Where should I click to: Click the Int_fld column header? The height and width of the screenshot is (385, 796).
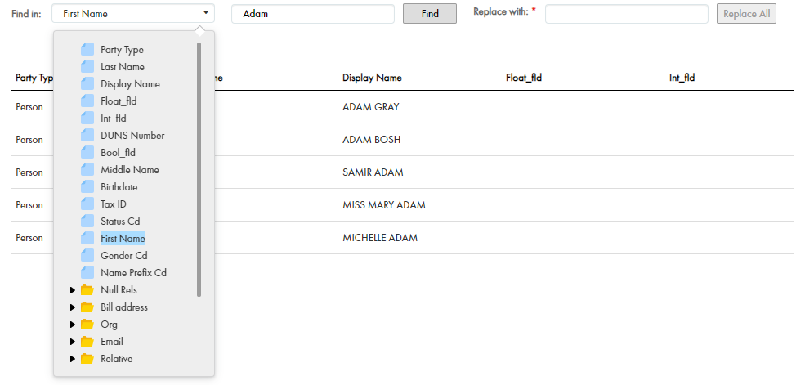(682, 78)
